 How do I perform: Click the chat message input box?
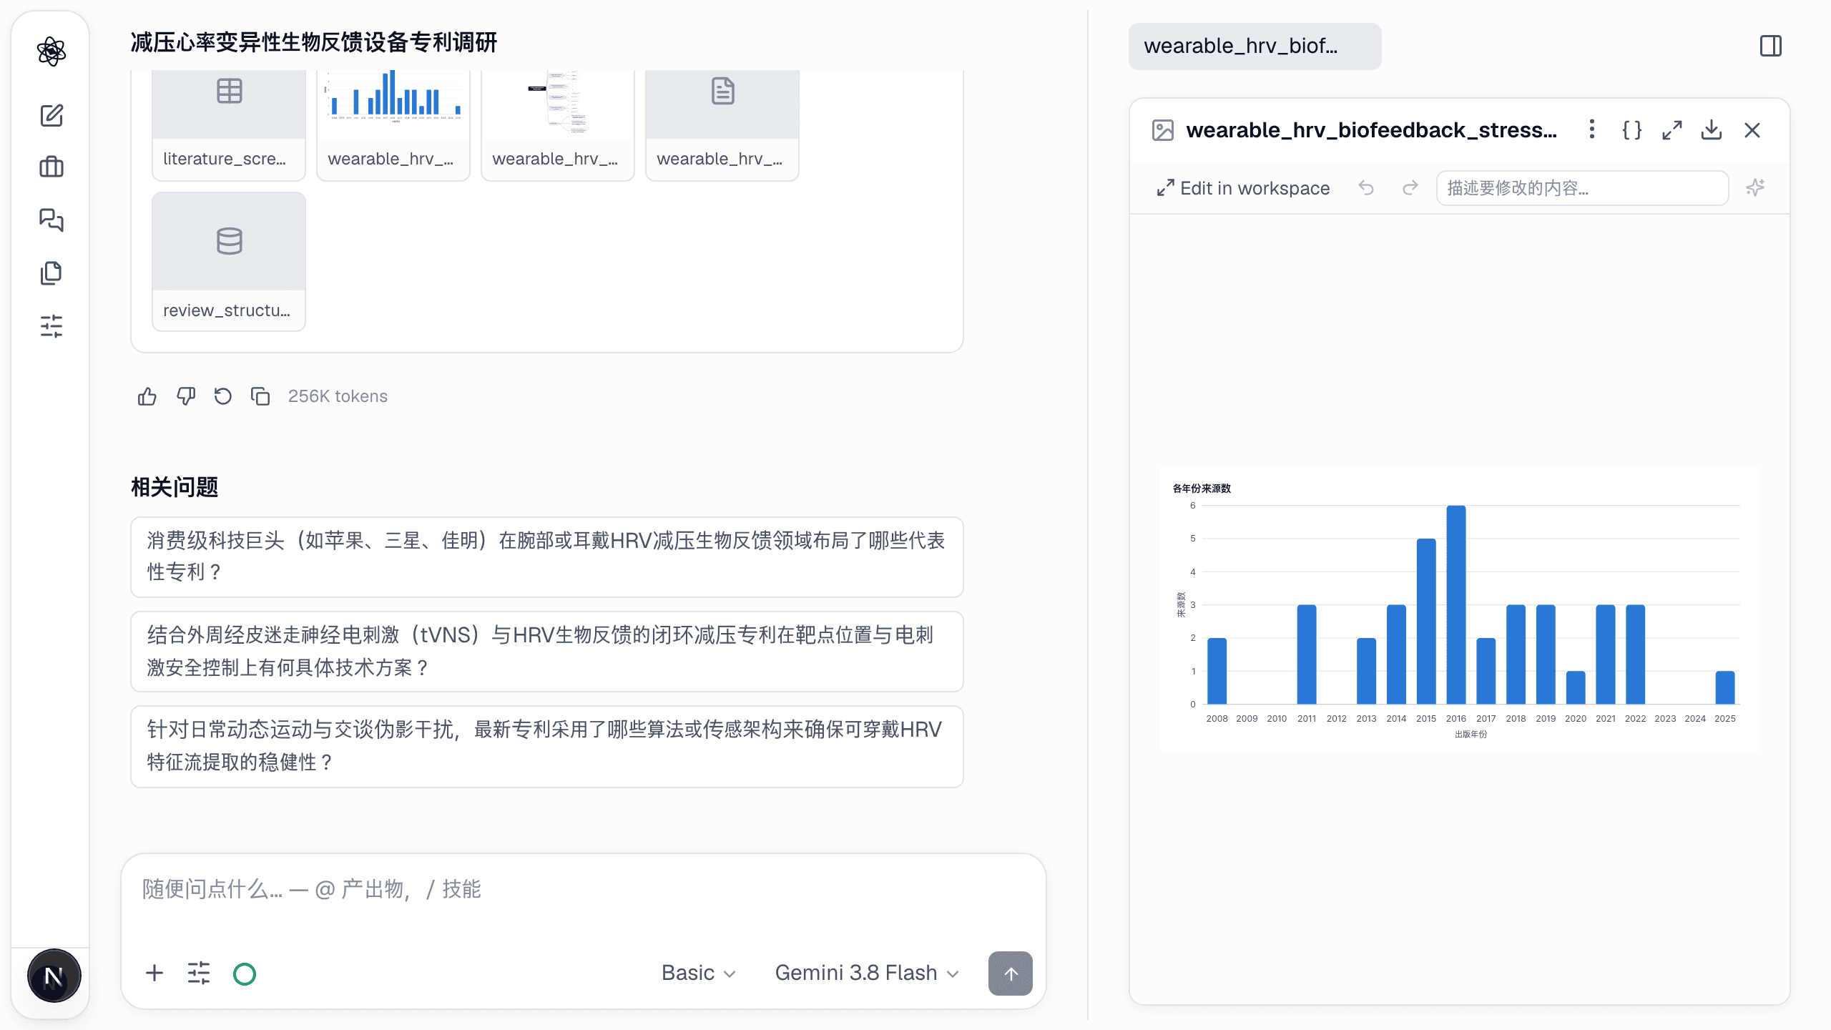tap(583, 891)
